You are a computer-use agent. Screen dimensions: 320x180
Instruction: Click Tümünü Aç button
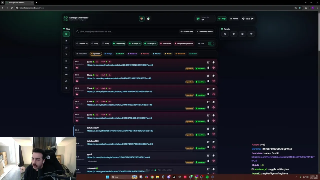(82, 43)
